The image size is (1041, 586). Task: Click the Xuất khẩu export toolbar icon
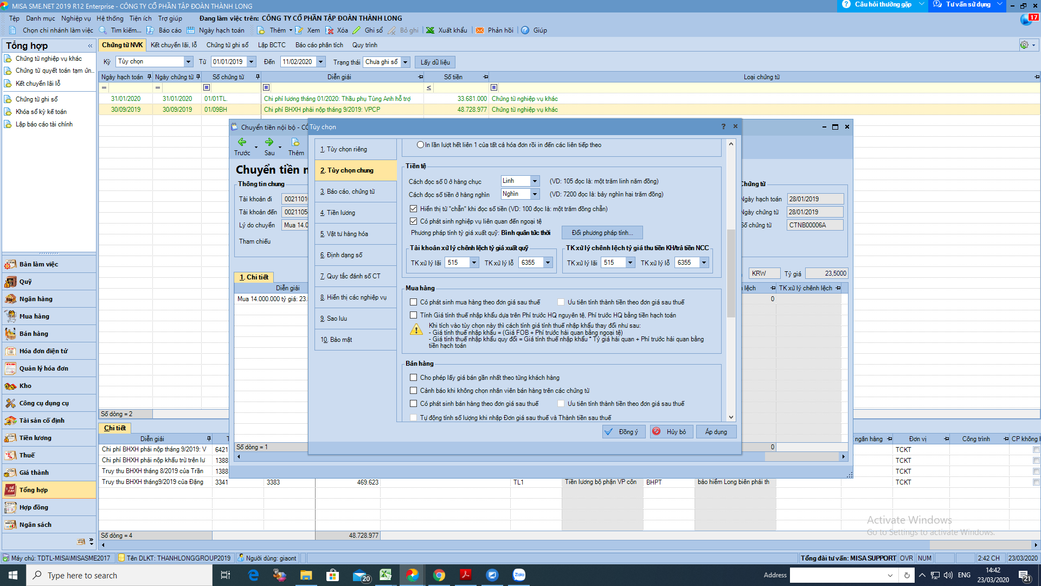(430, 30)
